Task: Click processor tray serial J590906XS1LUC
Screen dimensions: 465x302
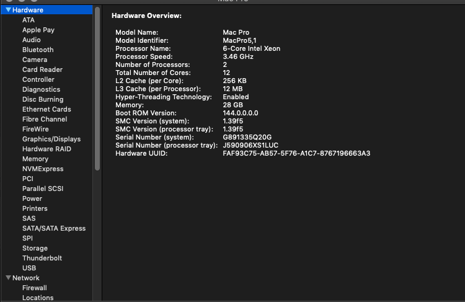Action: coord(250,145)
